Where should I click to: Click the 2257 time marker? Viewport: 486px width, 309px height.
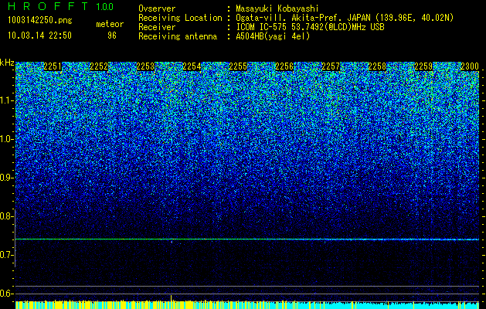(331, 66)
